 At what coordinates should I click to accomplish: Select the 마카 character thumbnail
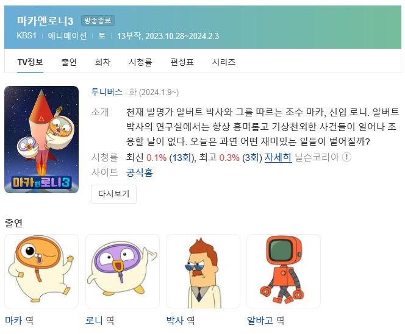pyautogui.click(x=41, y=271)
